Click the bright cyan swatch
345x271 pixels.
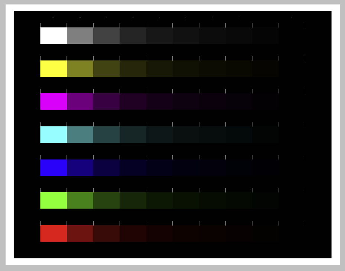pos(53,135)
